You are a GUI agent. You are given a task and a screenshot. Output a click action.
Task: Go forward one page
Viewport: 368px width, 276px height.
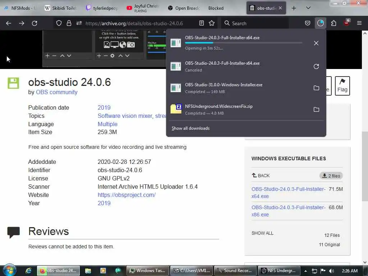point(21,23)
